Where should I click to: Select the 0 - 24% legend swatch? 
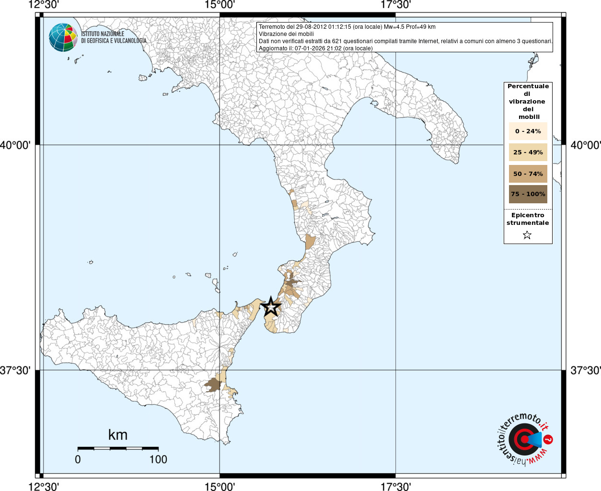click(x=528, y=131)
